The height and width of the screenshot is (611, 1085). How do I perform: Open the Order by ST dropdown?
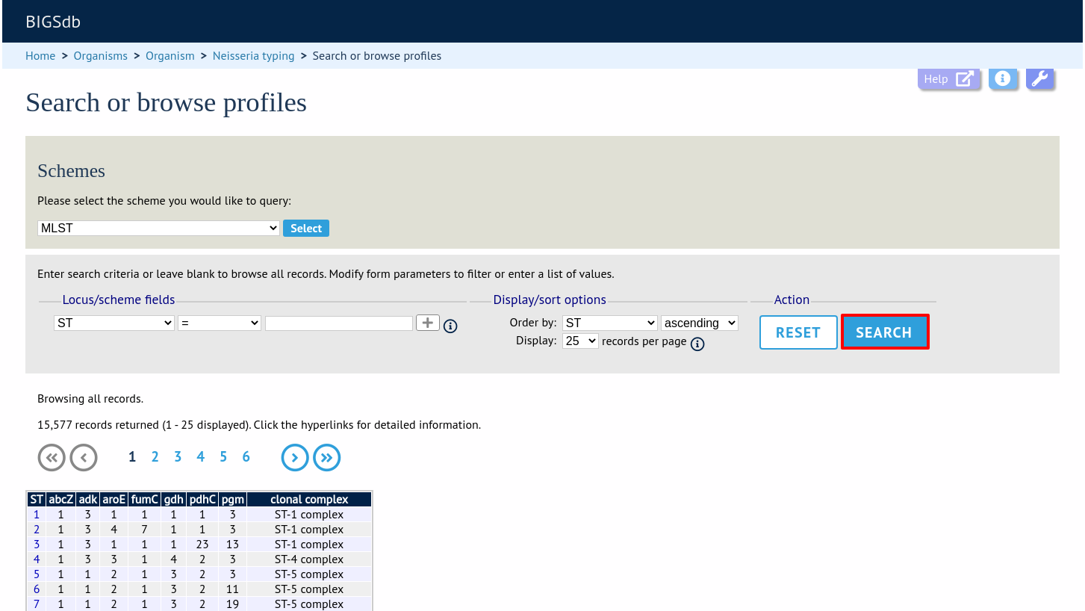610,323
